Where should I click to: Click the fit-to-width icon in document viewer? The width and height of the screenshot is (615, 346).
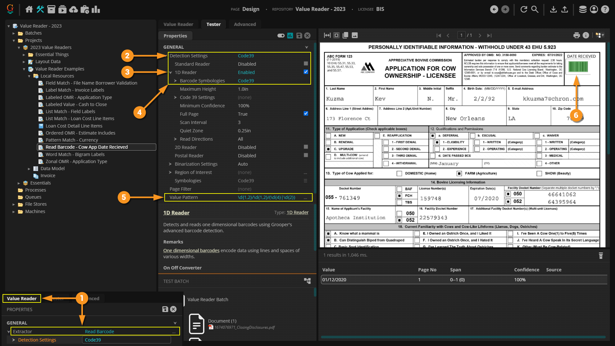(x=327, y=35)
